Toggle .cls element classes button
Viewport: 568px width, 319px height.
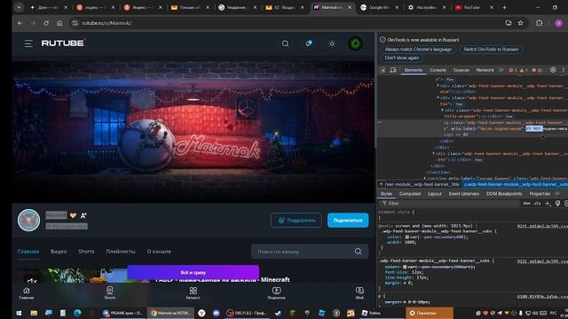click(537, 204)
